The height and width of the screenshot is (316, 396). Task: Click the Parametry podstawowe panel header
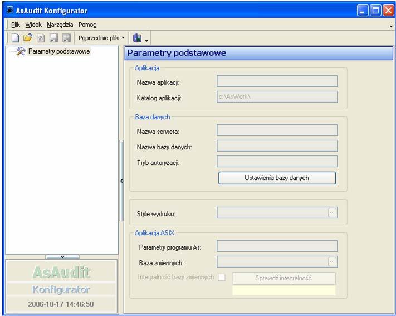point(259,53)
